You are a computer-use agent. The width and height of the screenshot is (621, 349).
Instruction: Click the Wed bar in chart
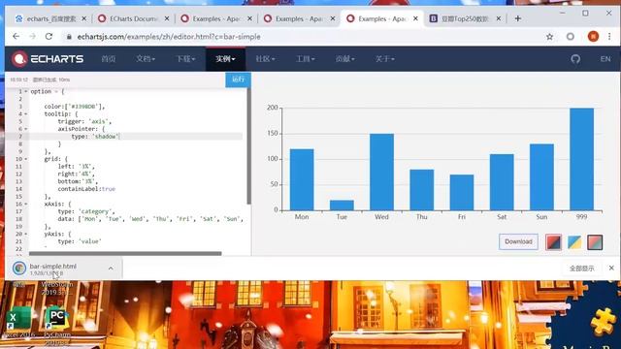coord(381,173)
